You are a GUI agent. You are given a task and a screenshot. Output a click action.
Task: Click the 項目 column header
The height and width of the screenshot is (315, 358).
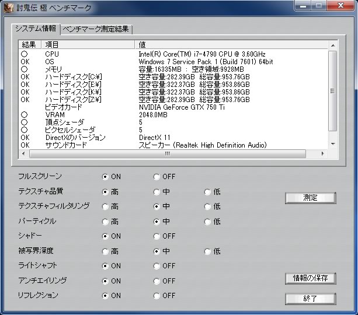[x=88, y=45]
